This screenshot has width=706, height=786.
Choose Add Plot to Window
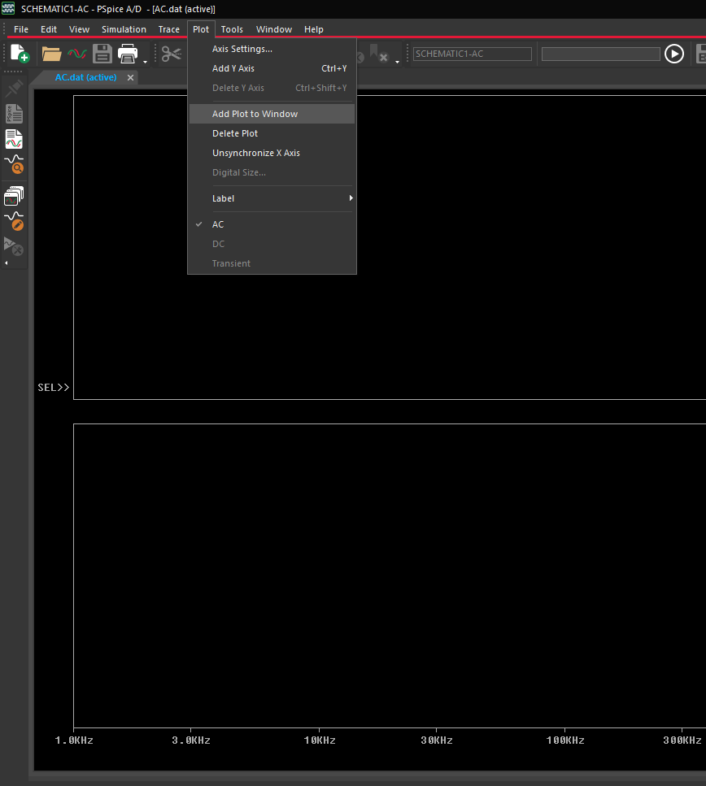pos(272,115)
